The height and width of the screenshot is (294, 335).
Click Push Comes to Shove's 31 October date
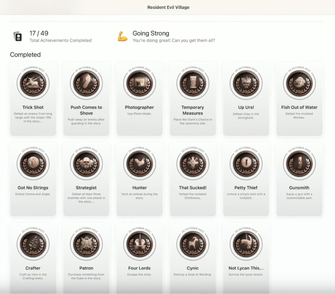pyautogui.click(x=86, y=69)
